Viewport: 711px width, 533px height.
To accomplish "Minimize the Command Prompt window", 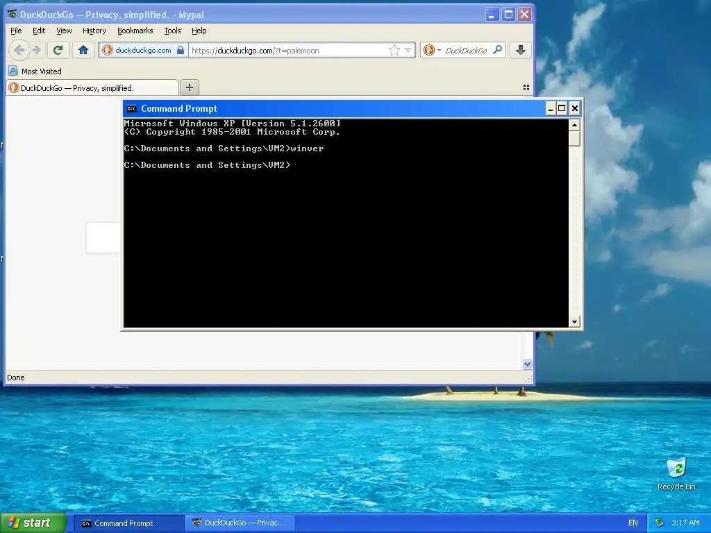I will (551, 108).
